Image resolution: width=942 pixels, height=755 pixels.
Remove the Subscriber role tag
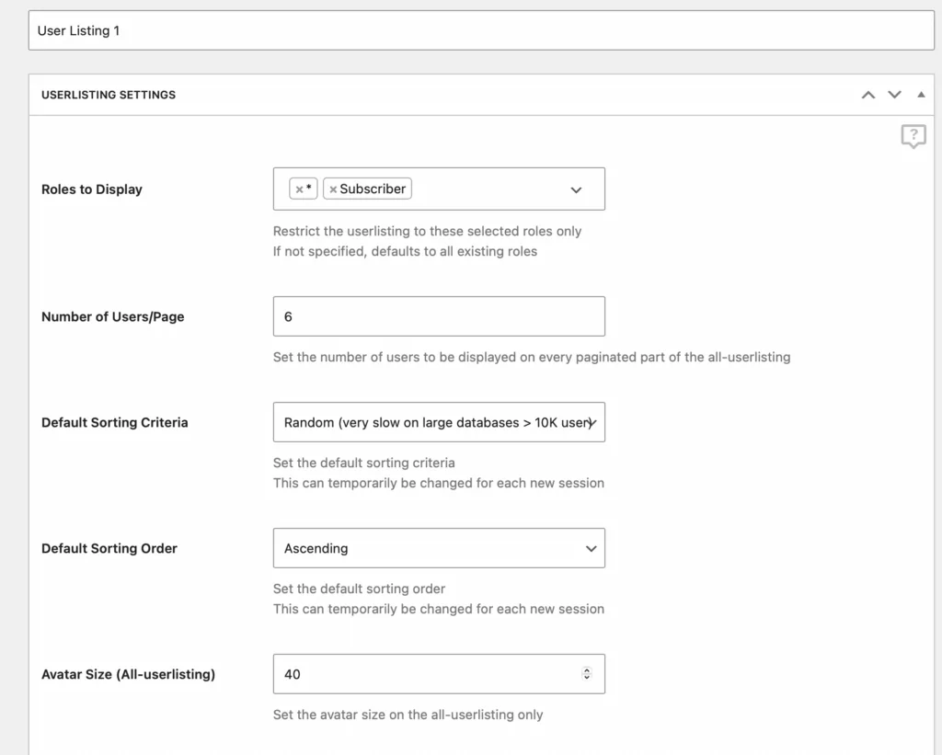[x=333, y=189]
